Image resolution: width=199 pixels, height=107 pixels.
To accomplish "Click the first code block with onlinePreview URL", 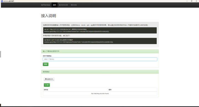I will (100, 30).
